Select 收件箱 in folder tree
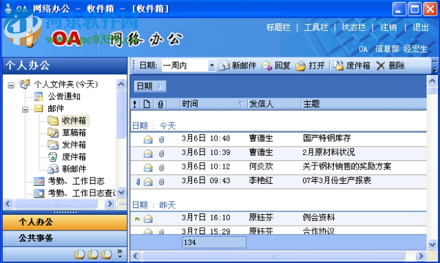The image size is (440, 263). (74, 120)
